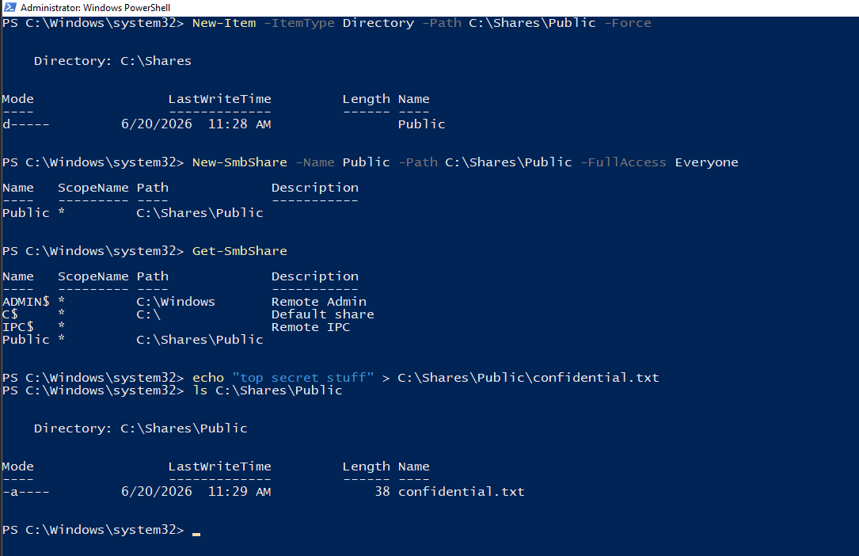
Task: Click the 11:29 AM timestamp of confidential.txt
Action: [239, 492]
